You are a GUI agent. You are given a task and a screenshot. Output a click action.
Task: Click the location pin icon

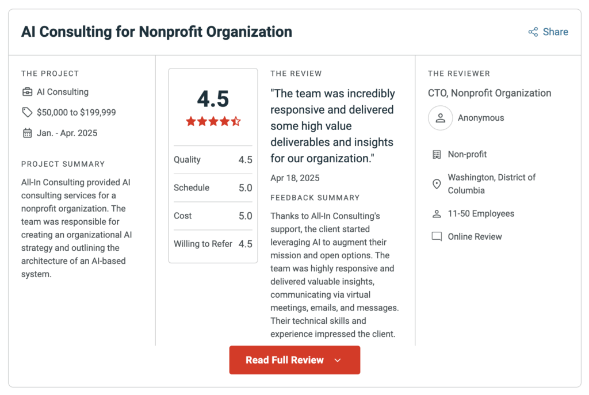click(437, 184)
